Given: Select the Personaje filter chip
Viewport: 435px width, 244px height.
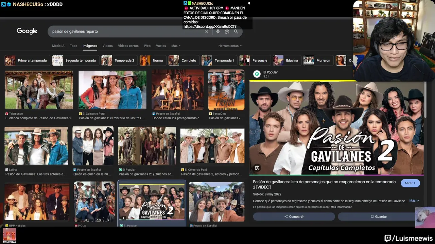Looking at the screenshot, I should click(x=255, y=60).
